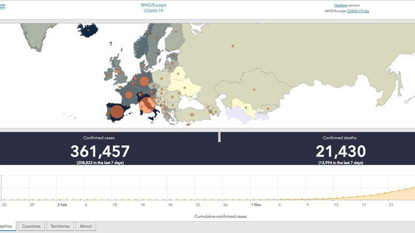Select the Graphics tab

[7, 226]
